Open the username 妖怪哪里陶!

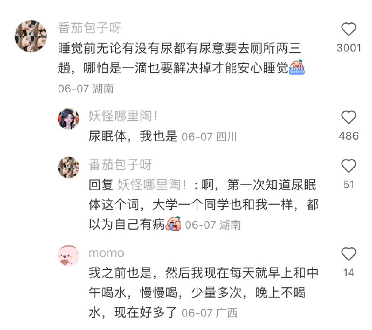tap(123, 116)
